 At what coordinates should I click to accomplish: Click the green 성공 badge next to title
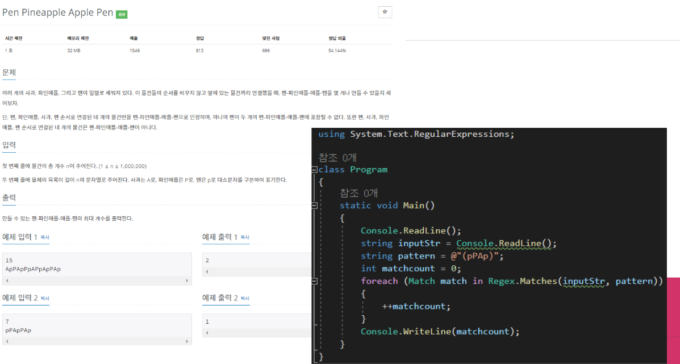pyautogui.click(x=122, y=14)
